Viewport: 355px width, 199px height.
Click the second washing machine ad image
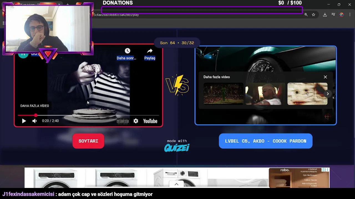pos(116,178)
